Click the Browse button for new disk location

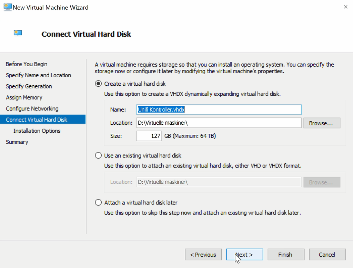tap(321, 123)
